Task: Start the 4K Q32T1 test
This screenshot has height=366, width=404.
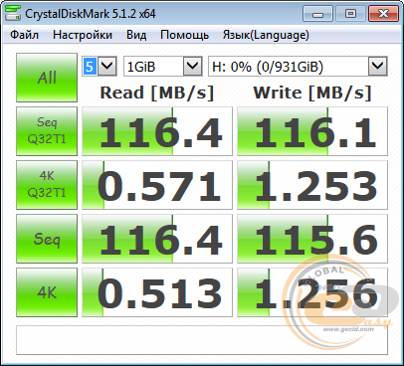Action: 47,185
